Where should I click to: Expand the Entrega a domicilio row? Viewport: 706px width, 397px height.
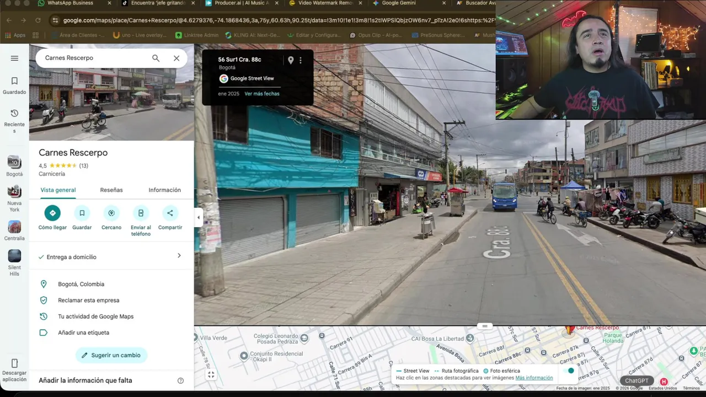click(111, 257)
